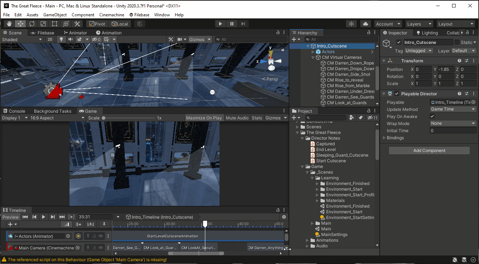Open the Tag Untagged dropdown
479x264 pixels.
tap(419, 51)
